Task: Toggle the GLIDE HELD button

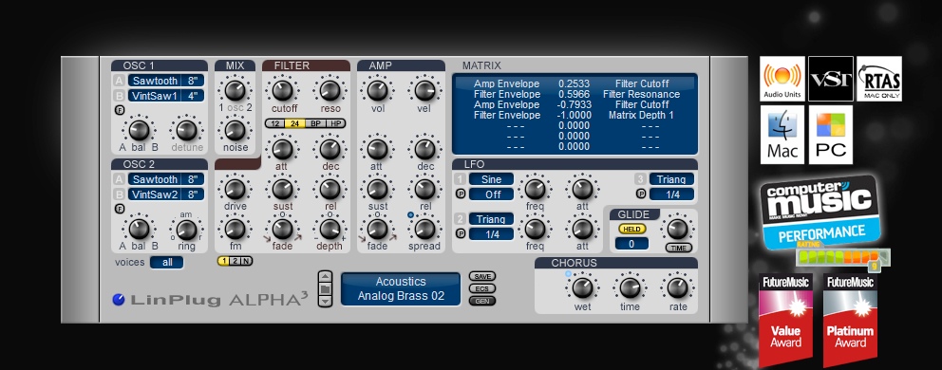Action: [631, 229]
